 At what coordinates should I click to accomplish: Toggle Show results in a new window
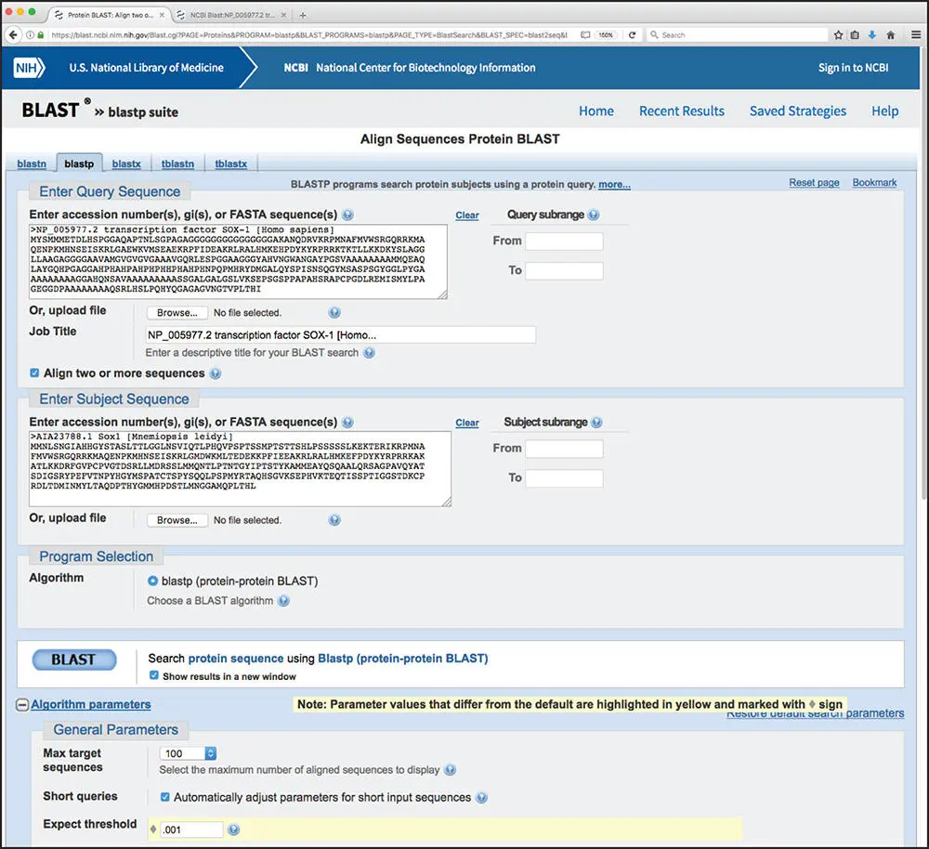coord(154,675)
